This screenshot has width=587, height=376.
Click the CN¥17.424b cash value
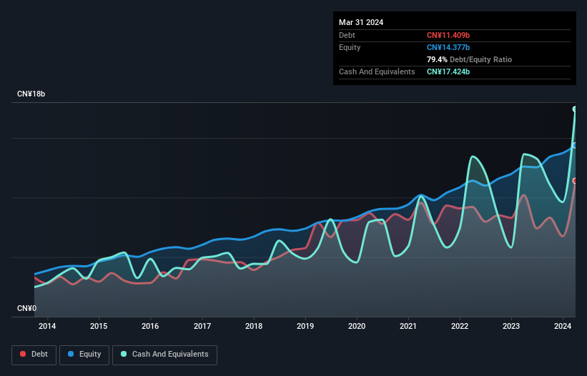448,71
